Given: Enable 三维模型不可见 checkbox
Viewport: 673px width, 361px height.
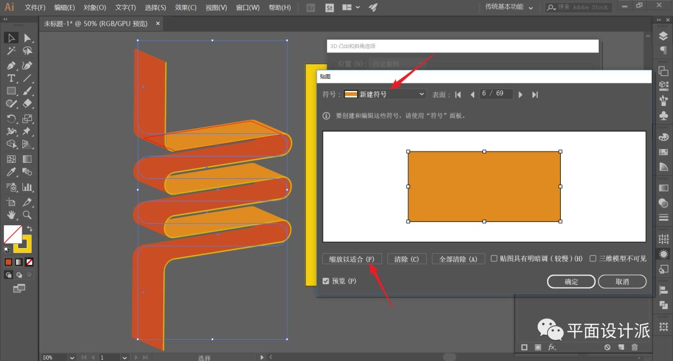Looking at the screenshot, I should 593,259.
